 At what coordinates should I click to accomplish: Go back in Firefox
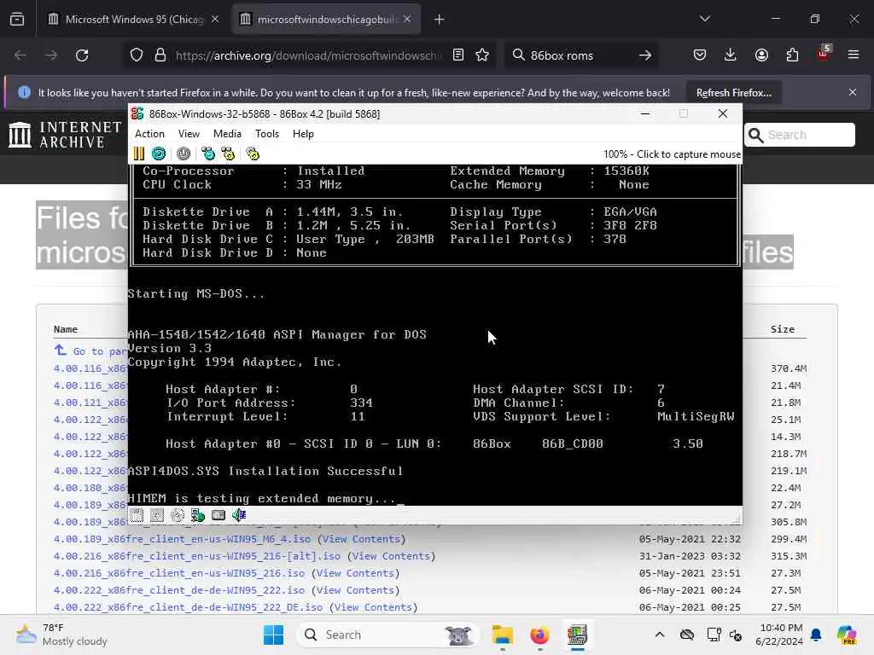coord(20,55)
